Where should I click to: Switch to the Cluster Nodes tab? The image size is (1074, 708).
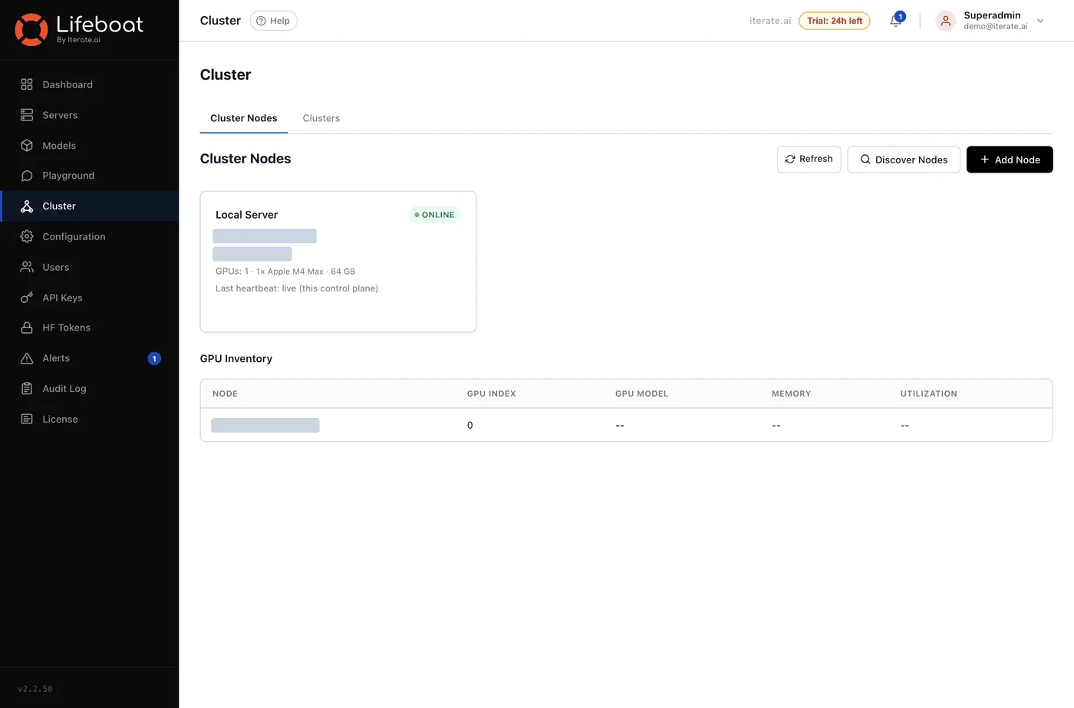click(244, 118)
